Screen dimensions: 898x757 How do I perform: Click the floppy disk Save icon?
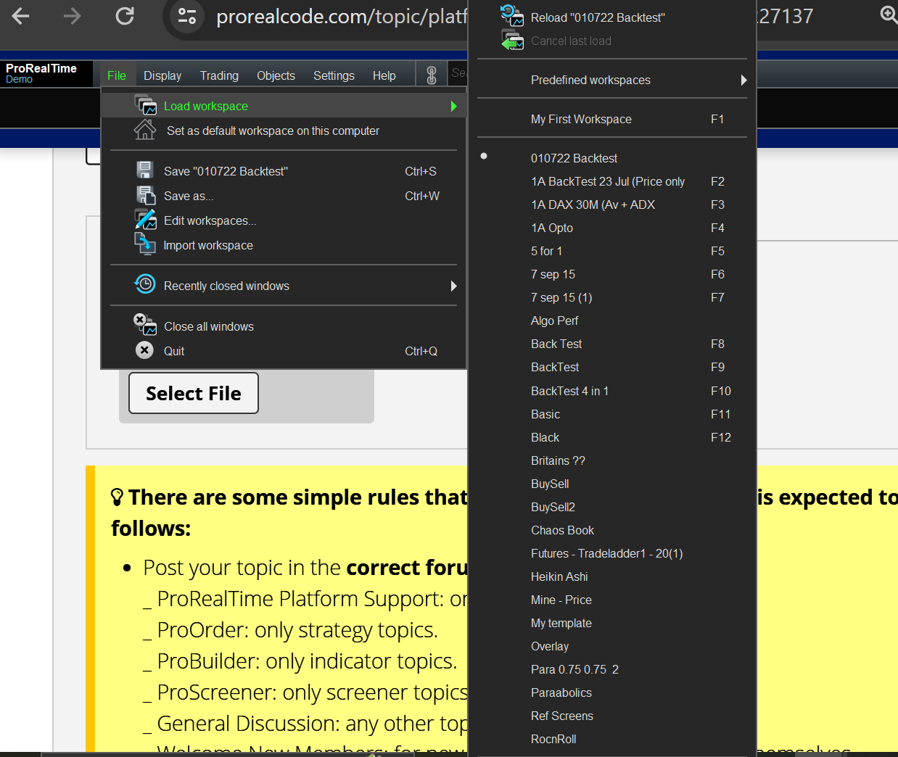[x=145, y=170]
